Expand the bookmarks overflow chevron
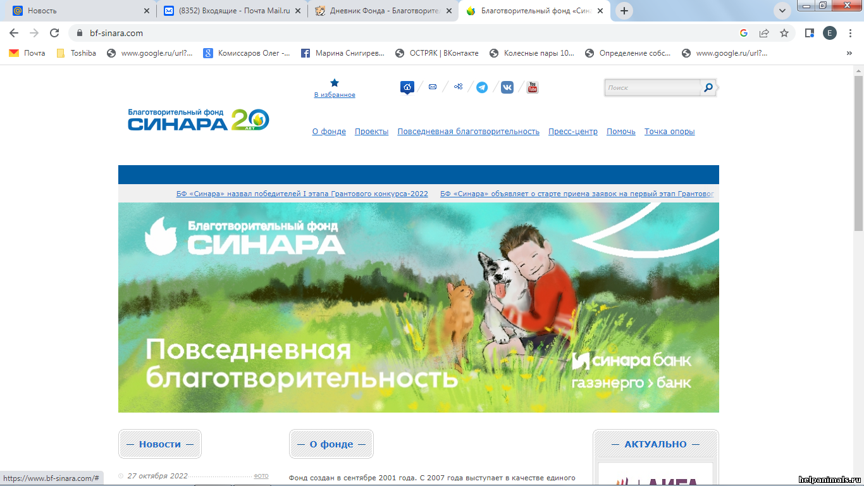The width and height of the screenshot is (864, 486). click(849, 53)
